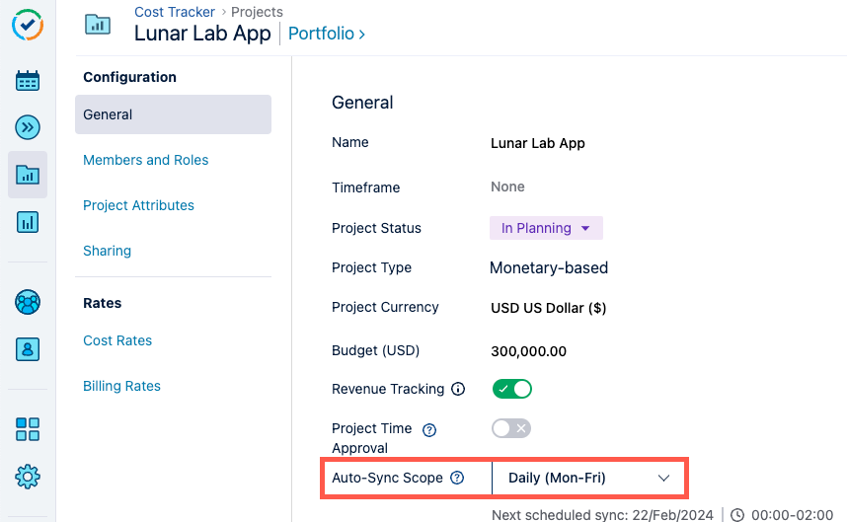Expand the Auto-Sync Scope Daily dropdown
Screen dimensions: 847x522
(x=588, y=478)
